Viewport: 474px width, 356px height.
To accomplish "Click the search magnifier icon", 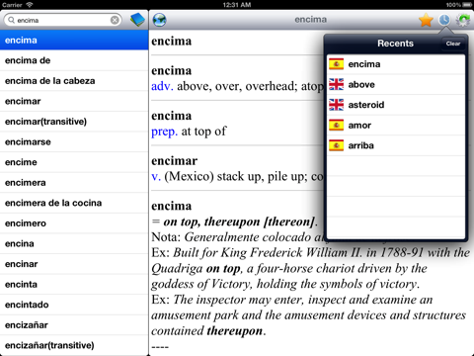I will coord(11,20).
